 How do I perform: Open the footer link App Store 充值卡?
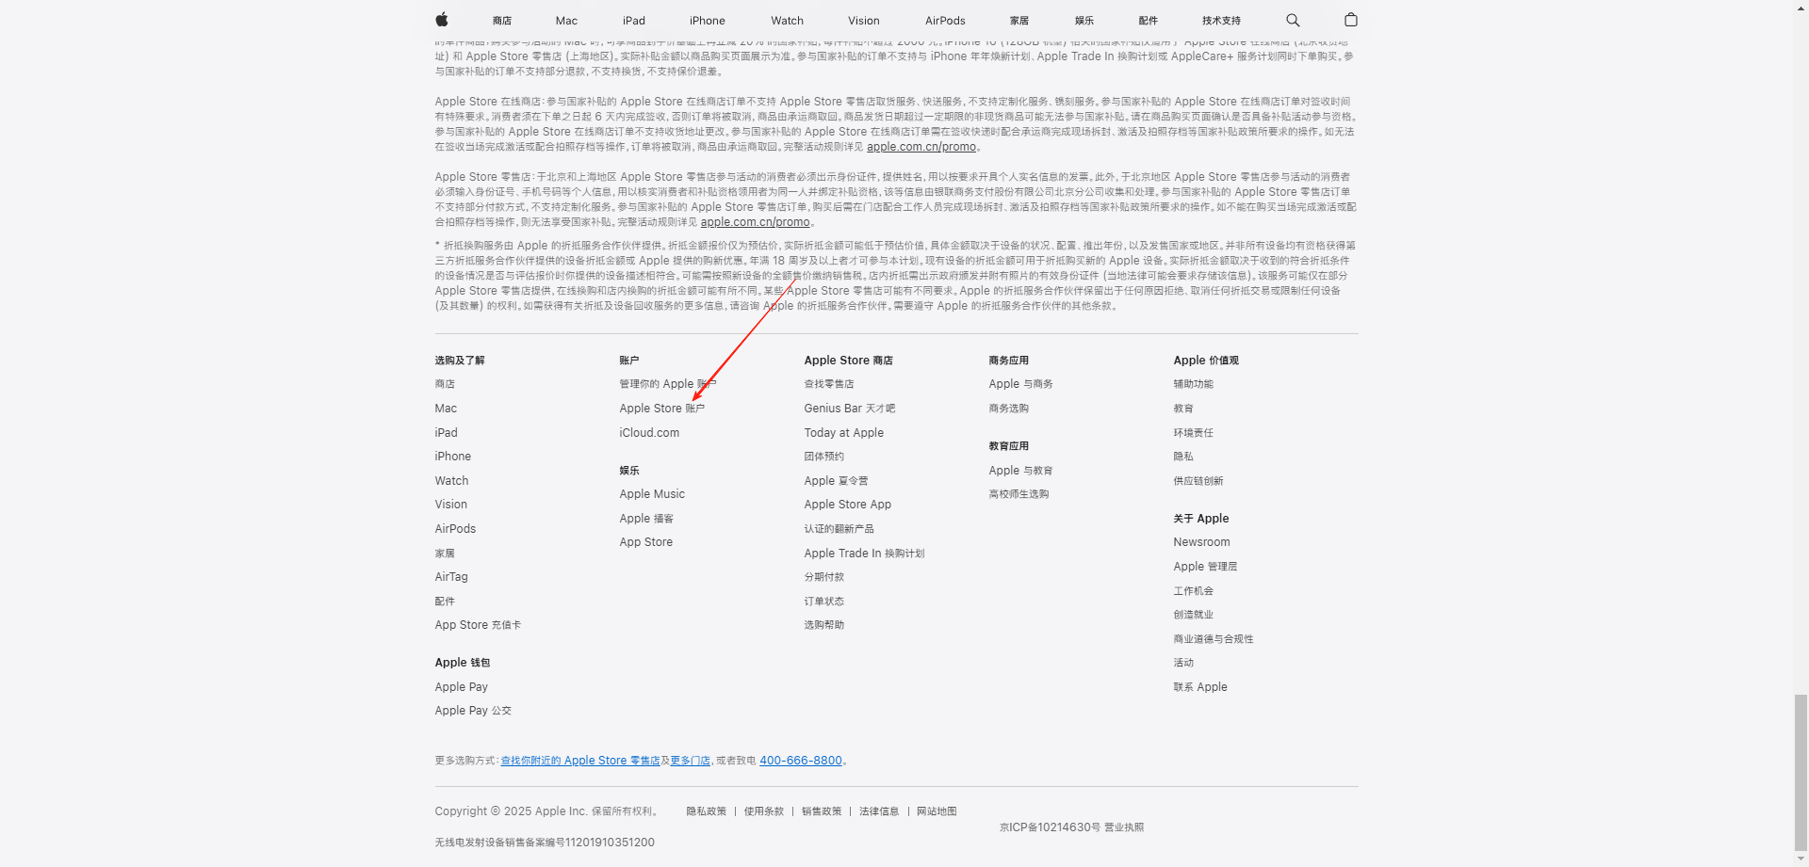click(x=478, y=625)
